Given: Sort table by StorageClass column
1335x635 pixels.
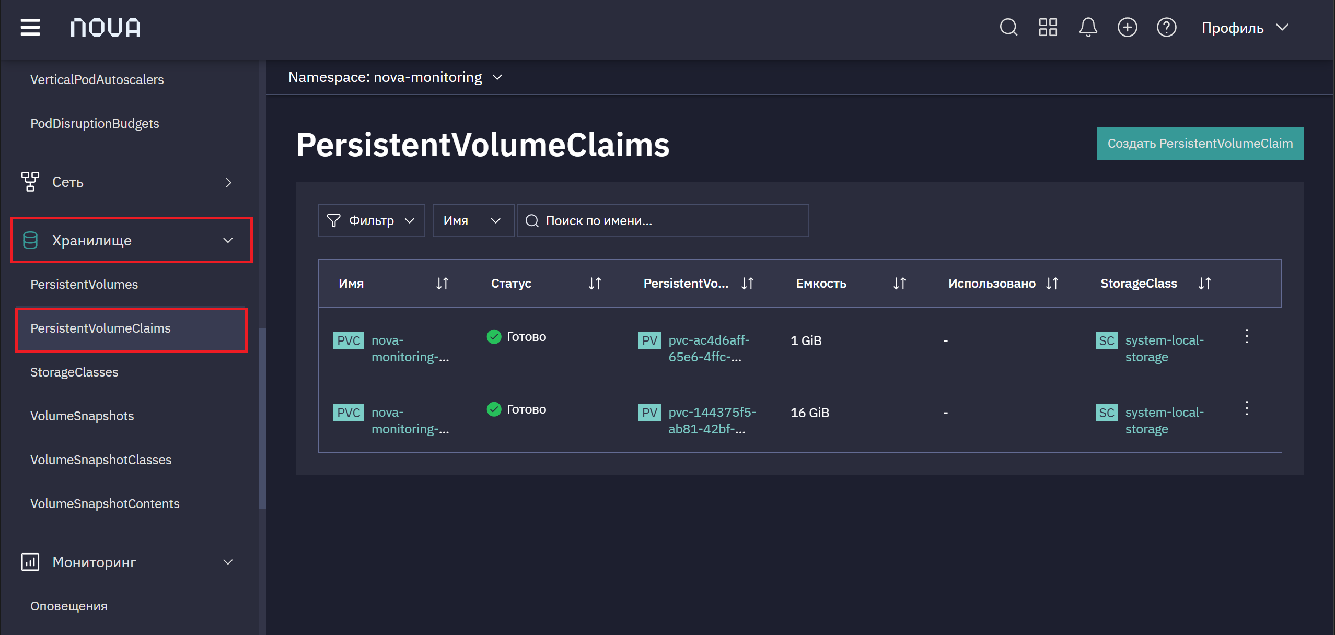Looking at the screenshot, I should (1204, 284).
